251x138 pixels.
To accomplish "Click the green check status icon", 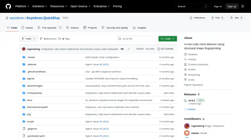I will pyautogui.click(x=128, y=49).
